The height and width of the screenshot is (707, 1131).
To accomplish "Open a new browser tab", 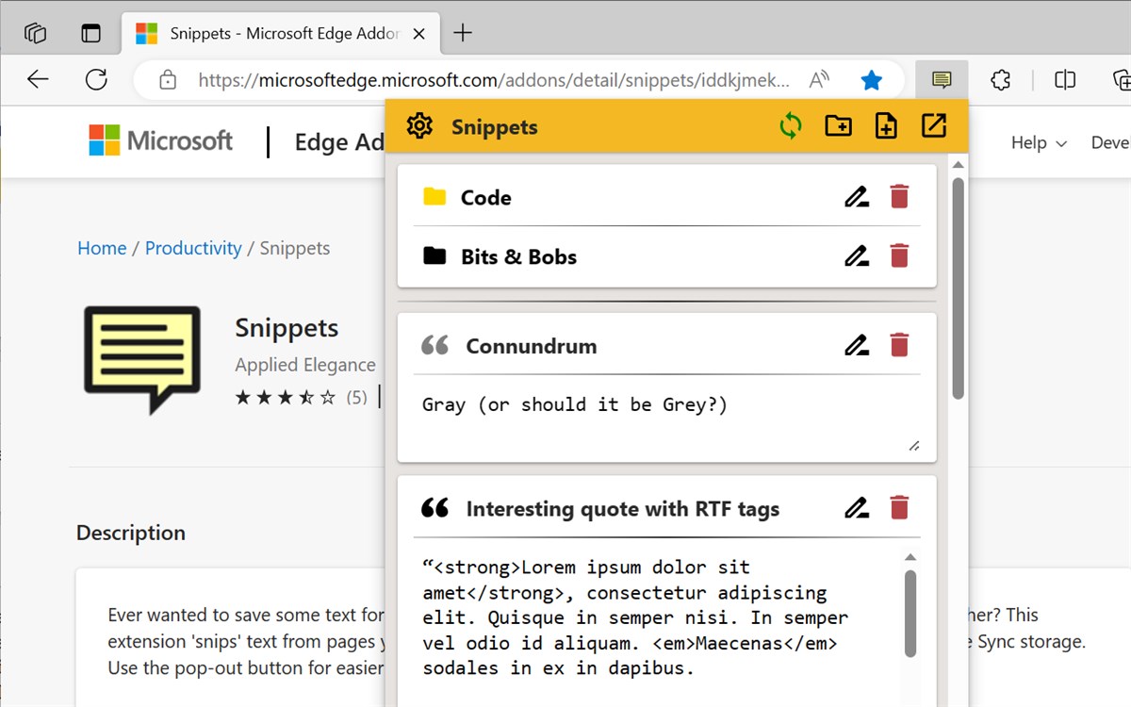I will tap(462, 31).
